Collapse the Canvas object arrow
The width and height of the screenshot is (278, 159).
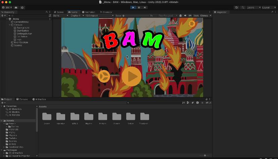tap(10, 25)
